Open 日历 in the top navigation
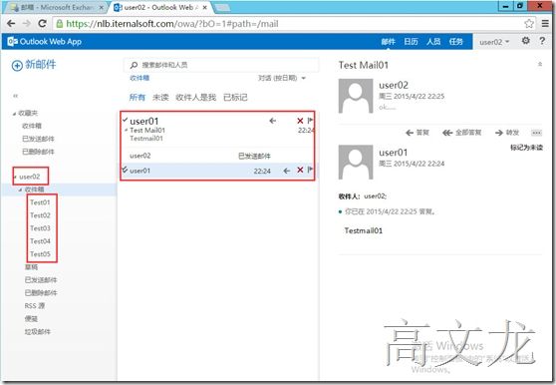This screenshot has height=385, width=556. [411, 42]
